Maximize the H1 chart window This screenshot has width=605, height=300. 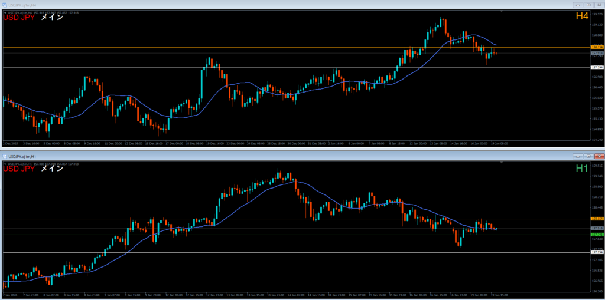(x=588, y=156)
